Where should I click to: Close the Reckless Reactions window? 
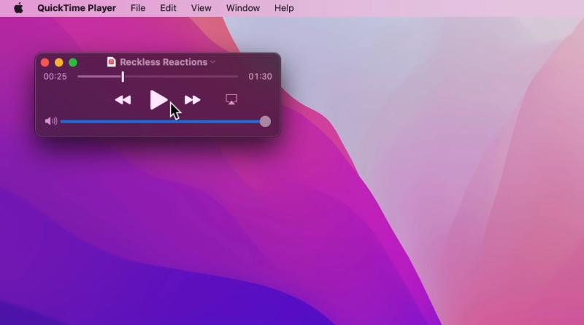coord(45,62)
